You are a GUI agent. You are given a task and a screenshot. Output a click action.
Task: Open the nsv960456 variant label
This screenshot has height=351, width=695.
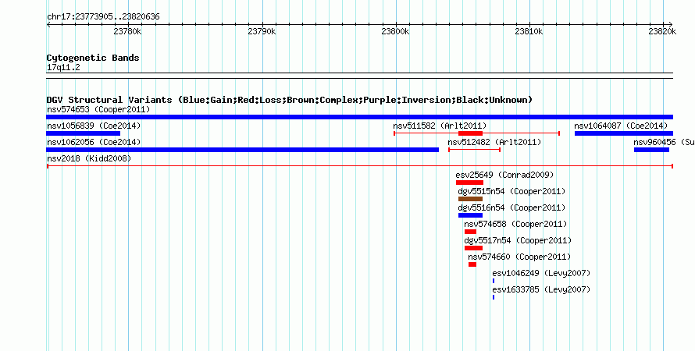point(664,142)
